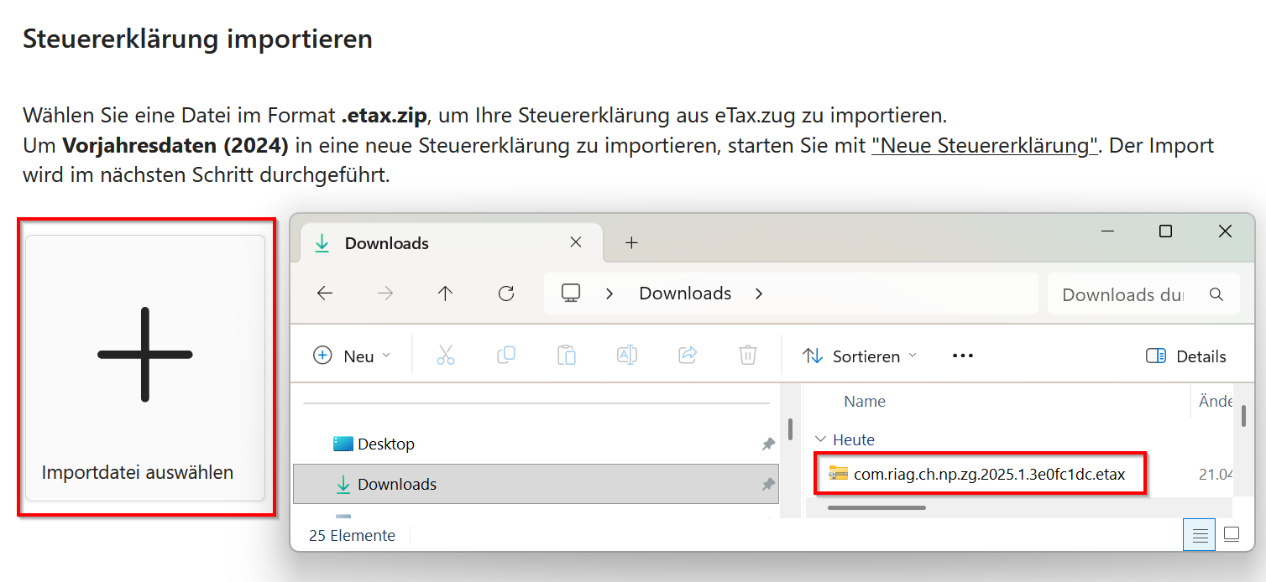Go back in the Downloads window
Viewport: 1266px width, 582px height.
[x=325, y=294]
